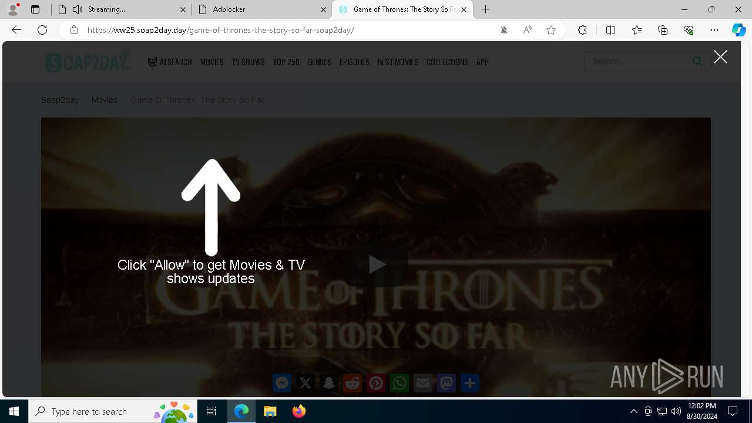
Task: Open the network tray icon
Action: (x=662, y=411)
